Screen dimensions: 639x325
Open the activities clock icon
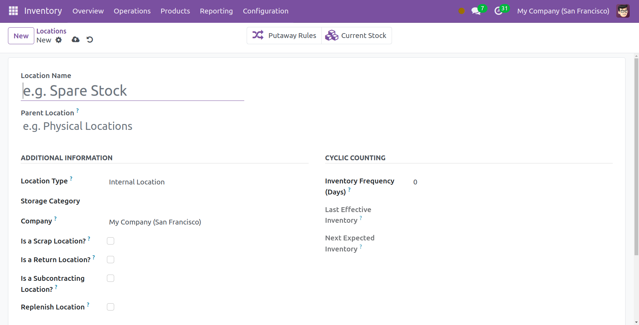[498, 11]
